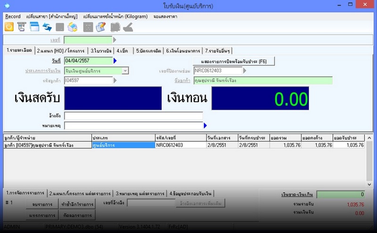Click the lookup arrow beside NRC0612403 field

pos(244,71)
